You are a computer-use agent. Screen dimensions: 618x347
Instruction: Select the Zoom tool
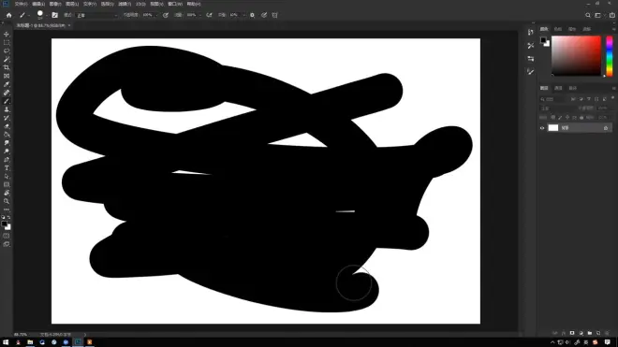point(7,201)
